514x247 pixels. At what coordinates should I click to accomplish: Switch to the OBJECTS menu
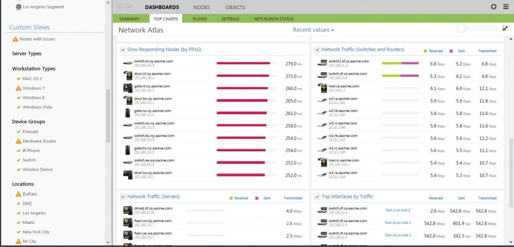(235, 7)
